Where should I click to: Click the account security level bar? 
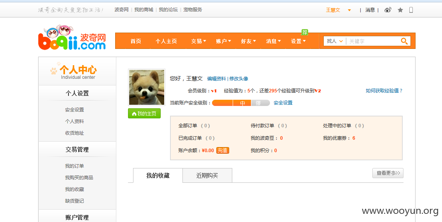coord(241,103)
